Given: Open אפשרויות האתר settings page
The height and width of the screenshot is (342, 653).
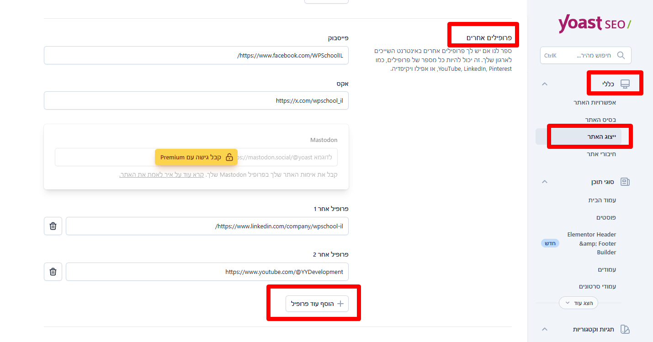Looking at the screenshot, I should pos(595,102).
